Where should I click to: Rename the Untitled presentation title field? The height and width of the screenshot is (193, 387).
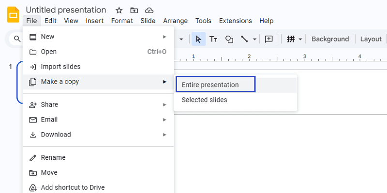(x=66, y=10)
